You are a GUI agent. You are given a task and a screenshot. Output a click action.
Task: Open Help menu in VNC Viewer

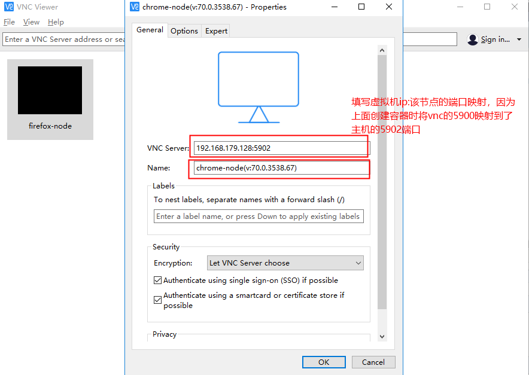56,22
